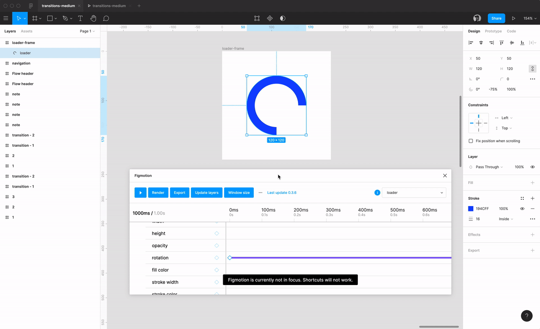Image resolution: width=540 pixels, height=329 pixels.
Task: Add export setting with plus icon
Action: coord(532,250)
